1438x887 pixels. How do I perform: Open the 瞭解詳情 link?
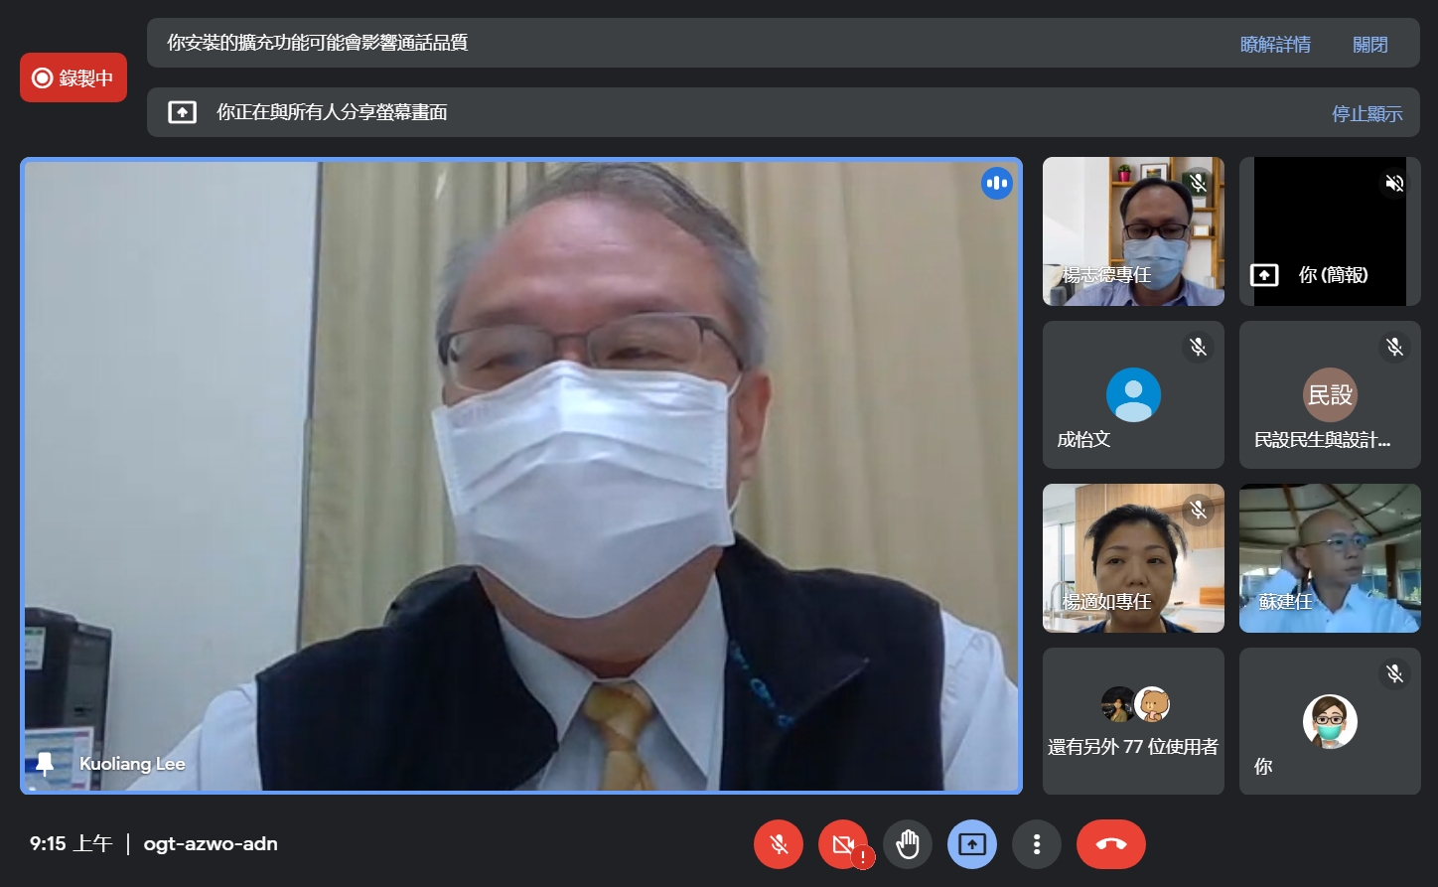pos(1275,45)
